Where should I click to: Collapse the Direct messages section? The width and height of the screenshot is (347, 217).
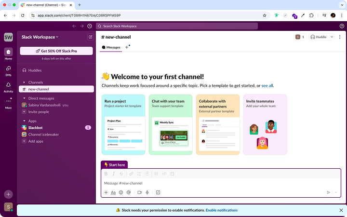tap(24, 98)
